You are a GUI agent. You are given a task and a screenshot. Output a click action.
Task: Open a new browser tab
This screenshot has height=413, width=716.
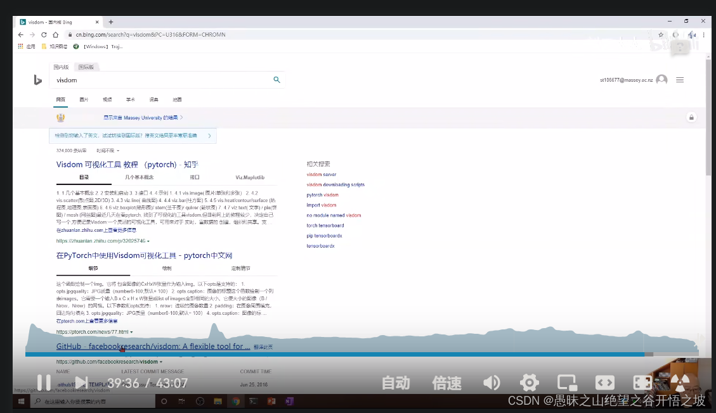coord(110,22)
